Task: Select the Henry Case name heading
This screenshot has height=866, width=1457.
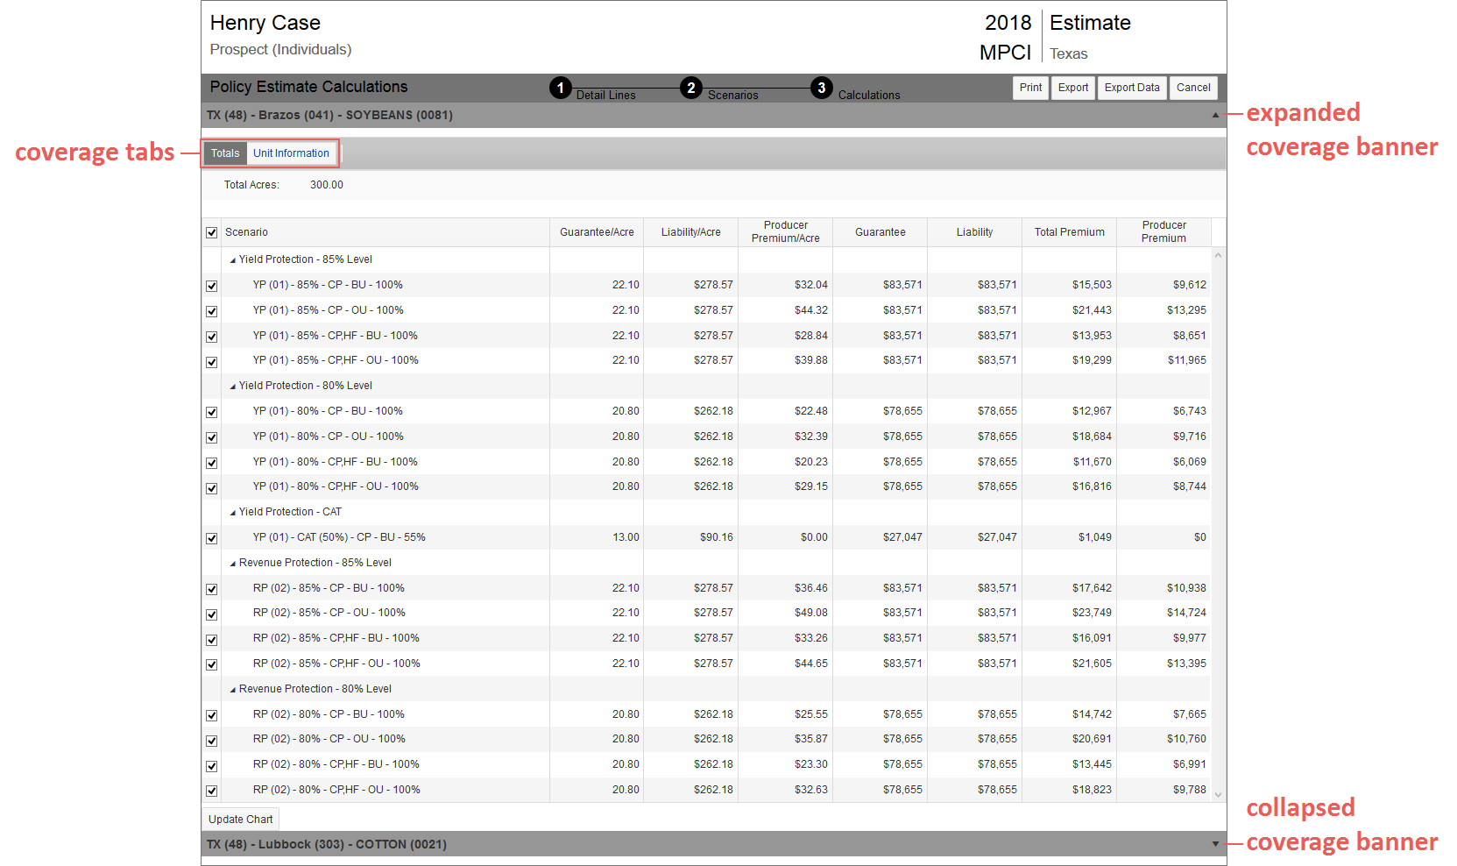Action: coord(265,23)
